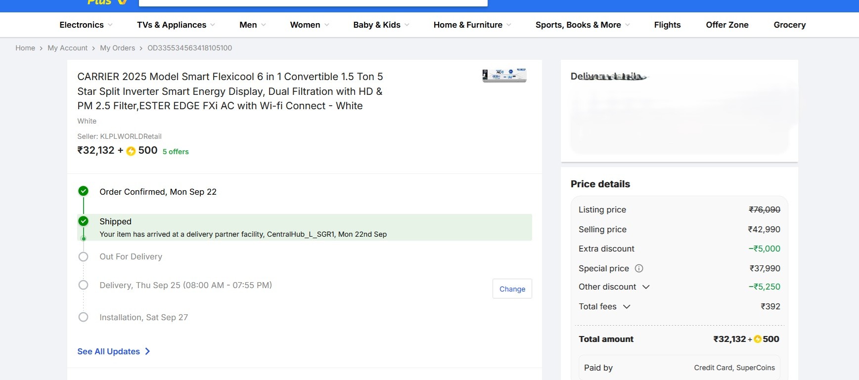859x380 pixels.
Task: Click the SuperCoin icon beside product price
Action: click(x=131, y=151)
